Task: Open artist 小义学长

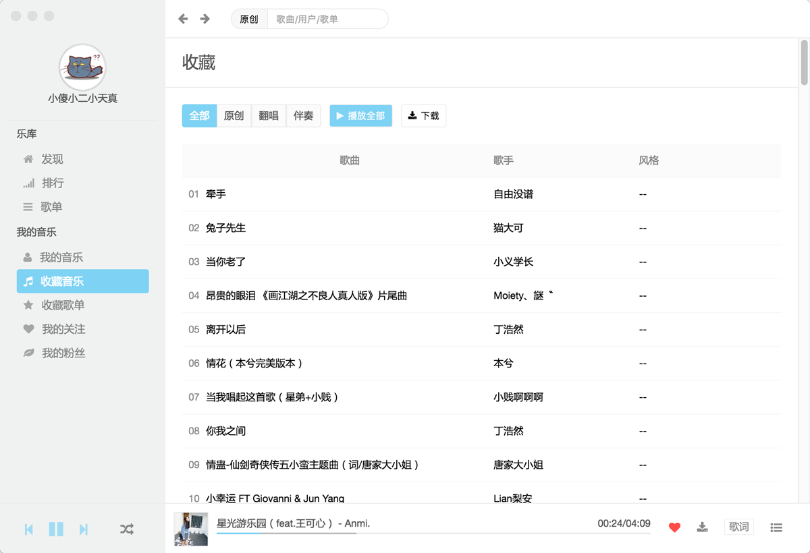Action: point(514,262)
